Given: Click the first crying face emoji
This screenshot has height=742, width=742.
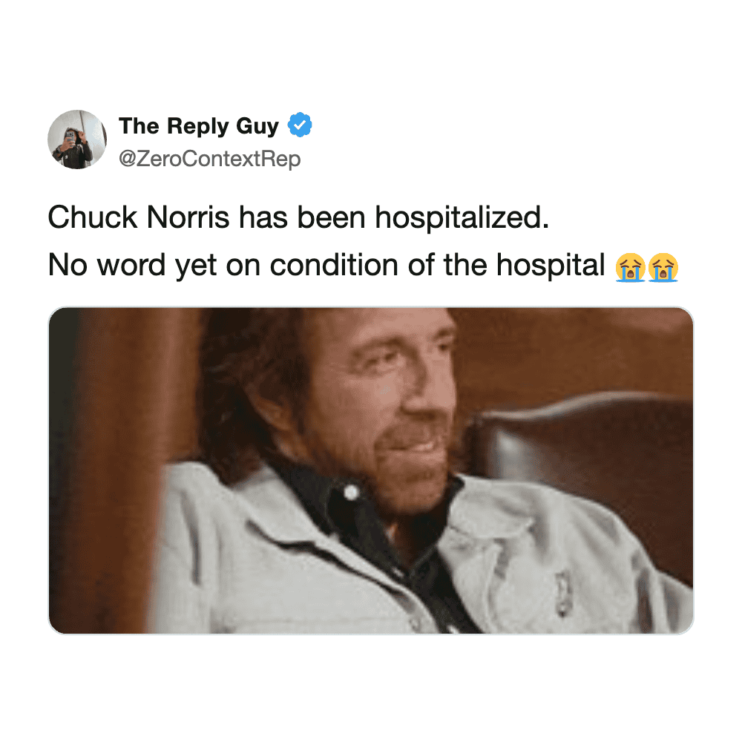Looking at the screenshot, I should pyautogui.click(x=630, y=267).
